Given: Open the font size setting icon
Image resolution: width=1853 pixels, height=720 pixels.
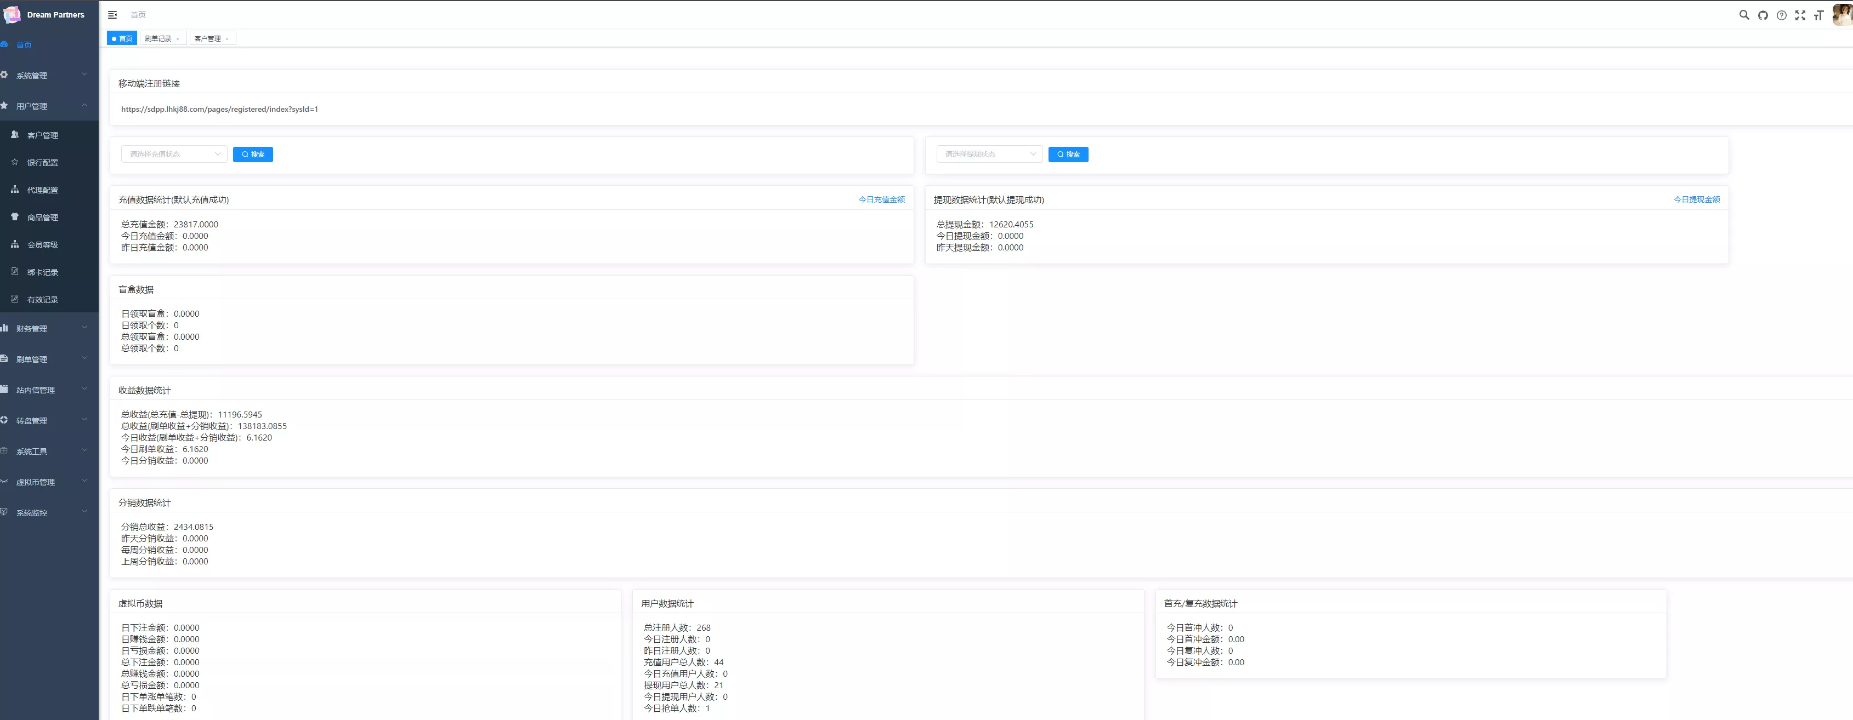Looking at the screenshot, I should tap(1818, 15).
